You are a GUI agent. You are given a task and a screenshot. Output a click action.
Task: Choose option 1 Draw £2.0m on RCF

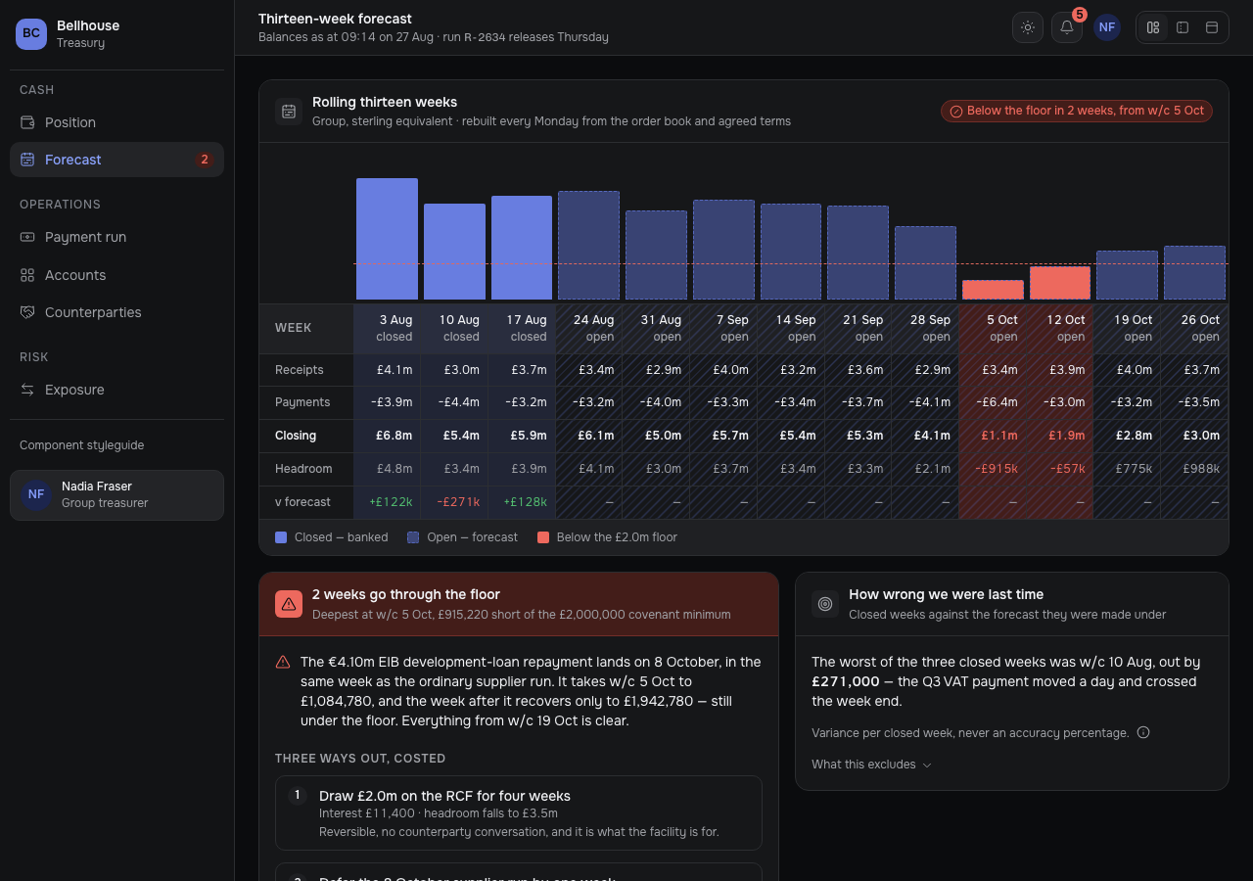coord(519,812)
